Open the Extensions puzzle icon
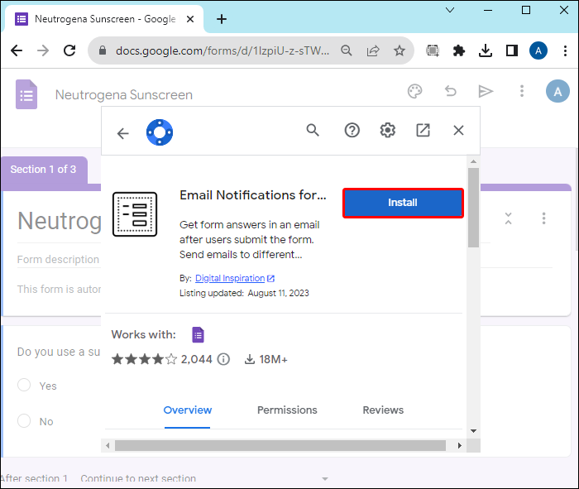The height and width of the screenshot is (489, 579). point(458,50)
